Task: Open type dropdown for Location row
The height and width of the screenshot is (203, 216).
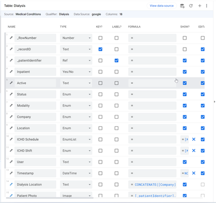Action: (76, 128)
